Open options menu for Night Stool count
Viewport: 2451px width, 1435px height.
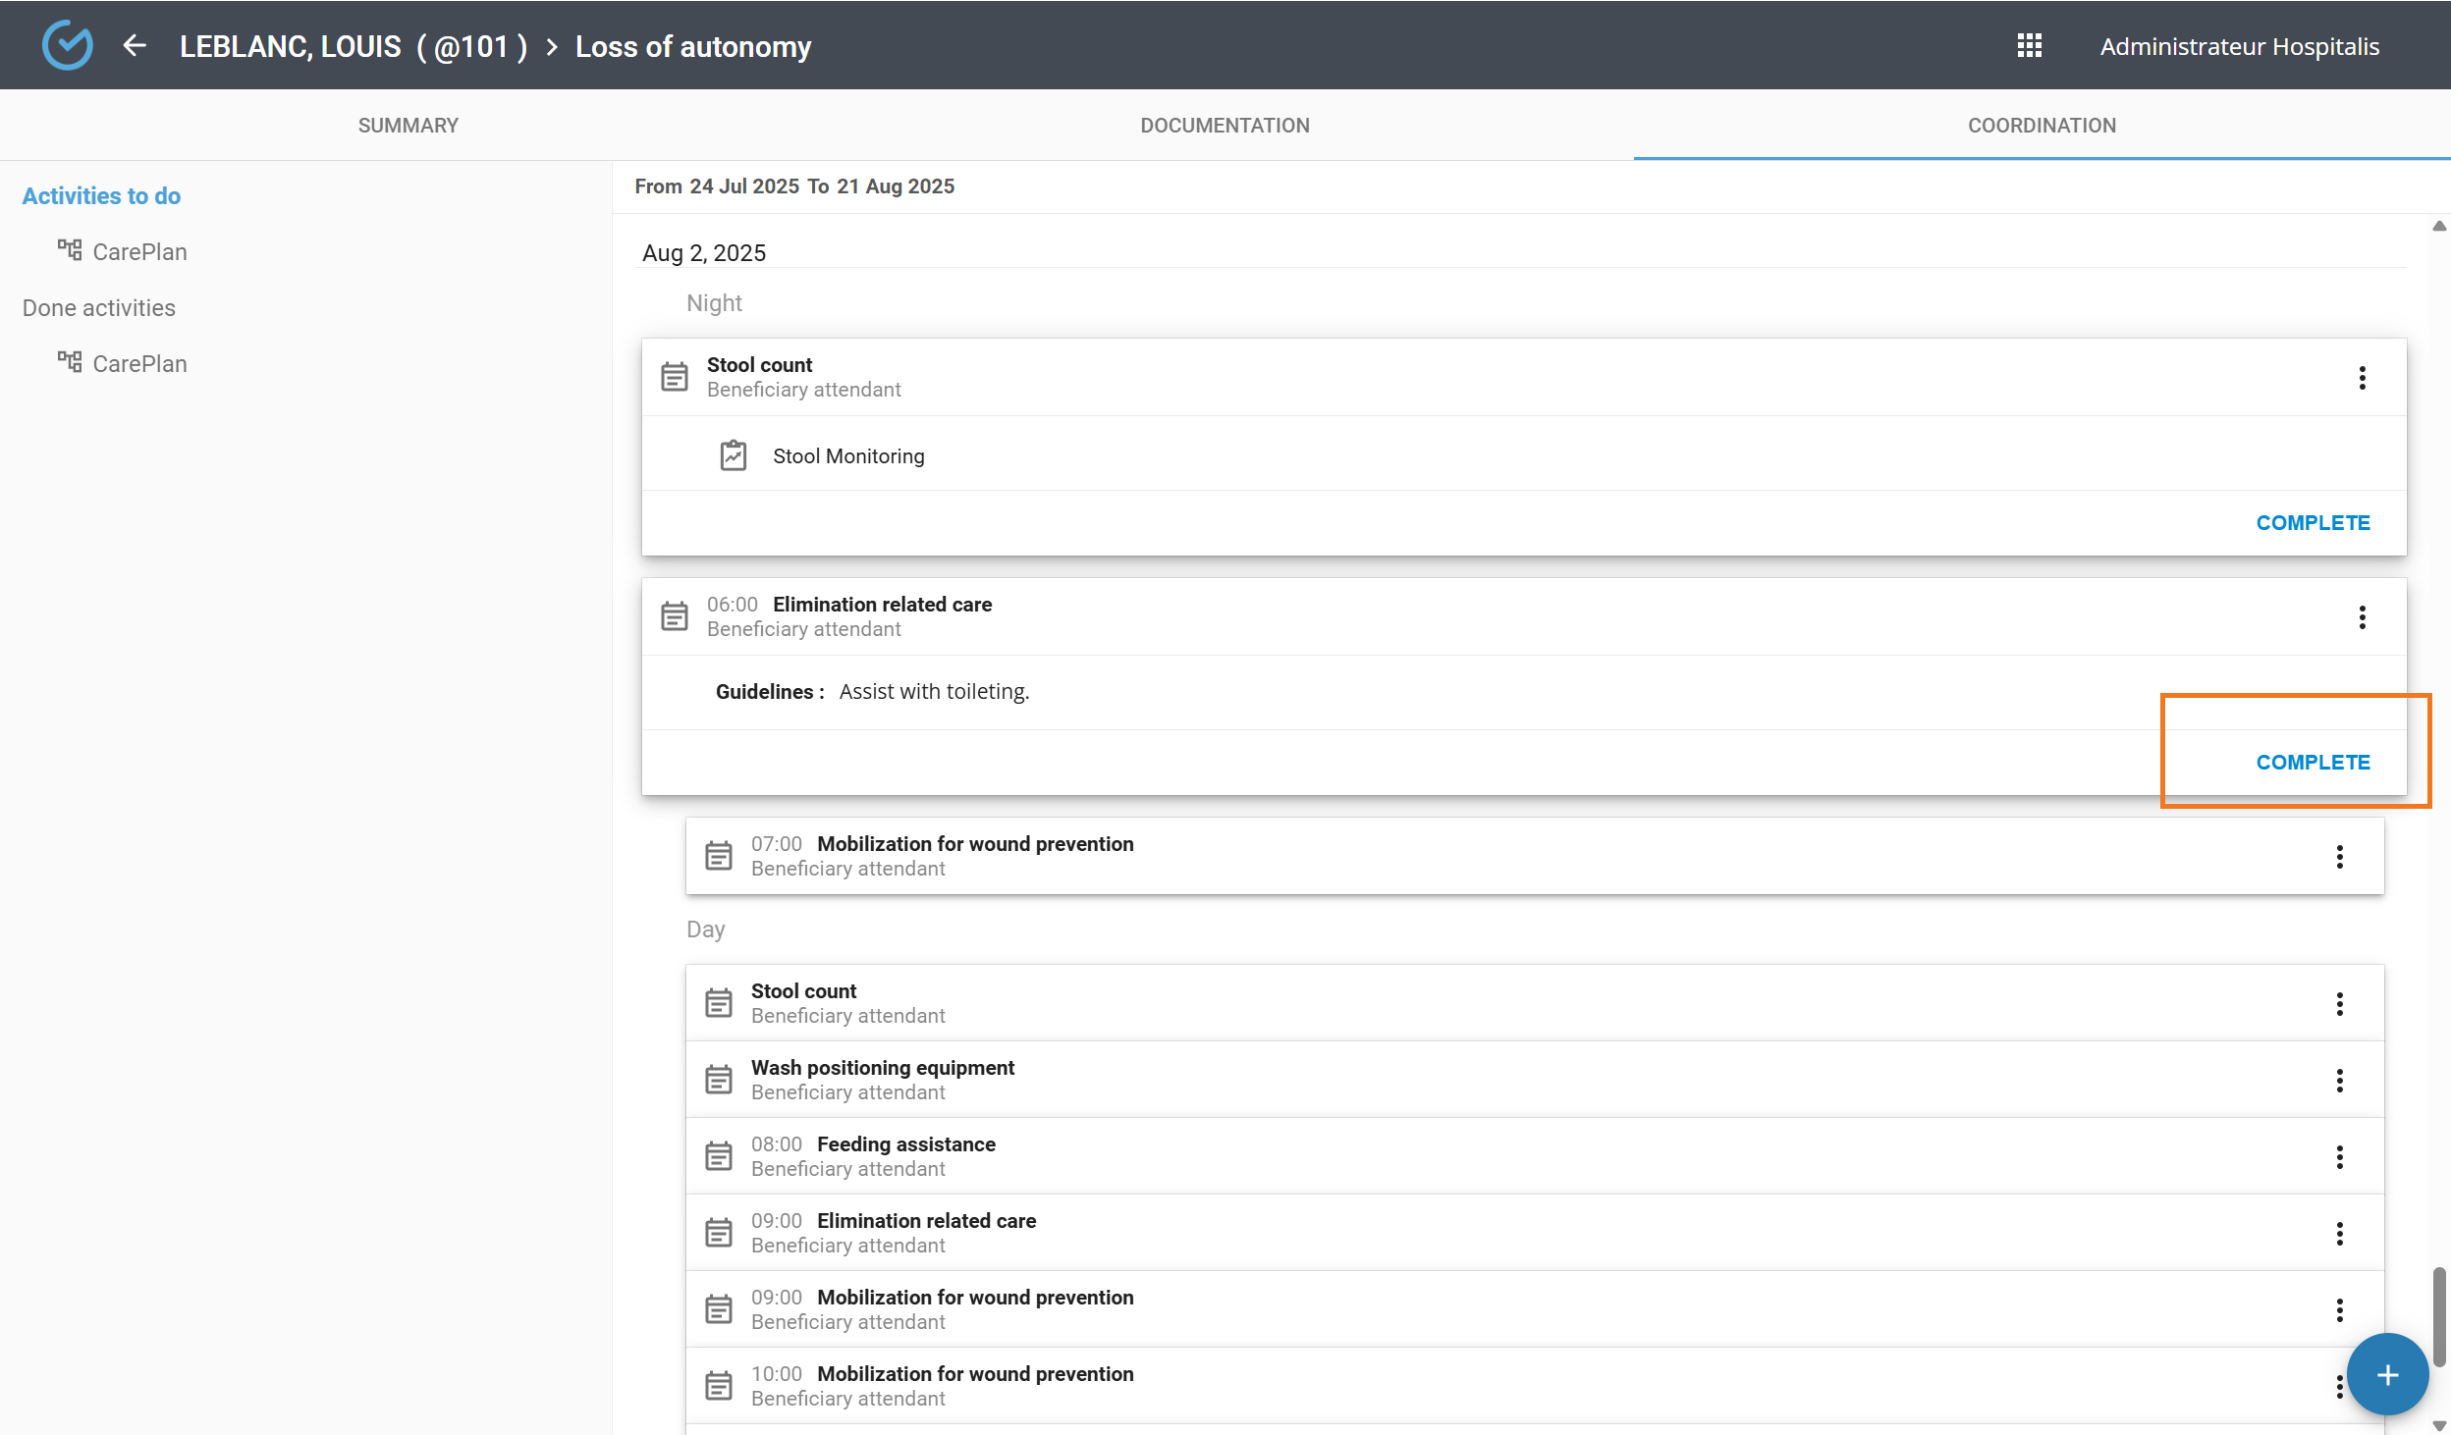pyautogui.click(x=2362, y=378)
